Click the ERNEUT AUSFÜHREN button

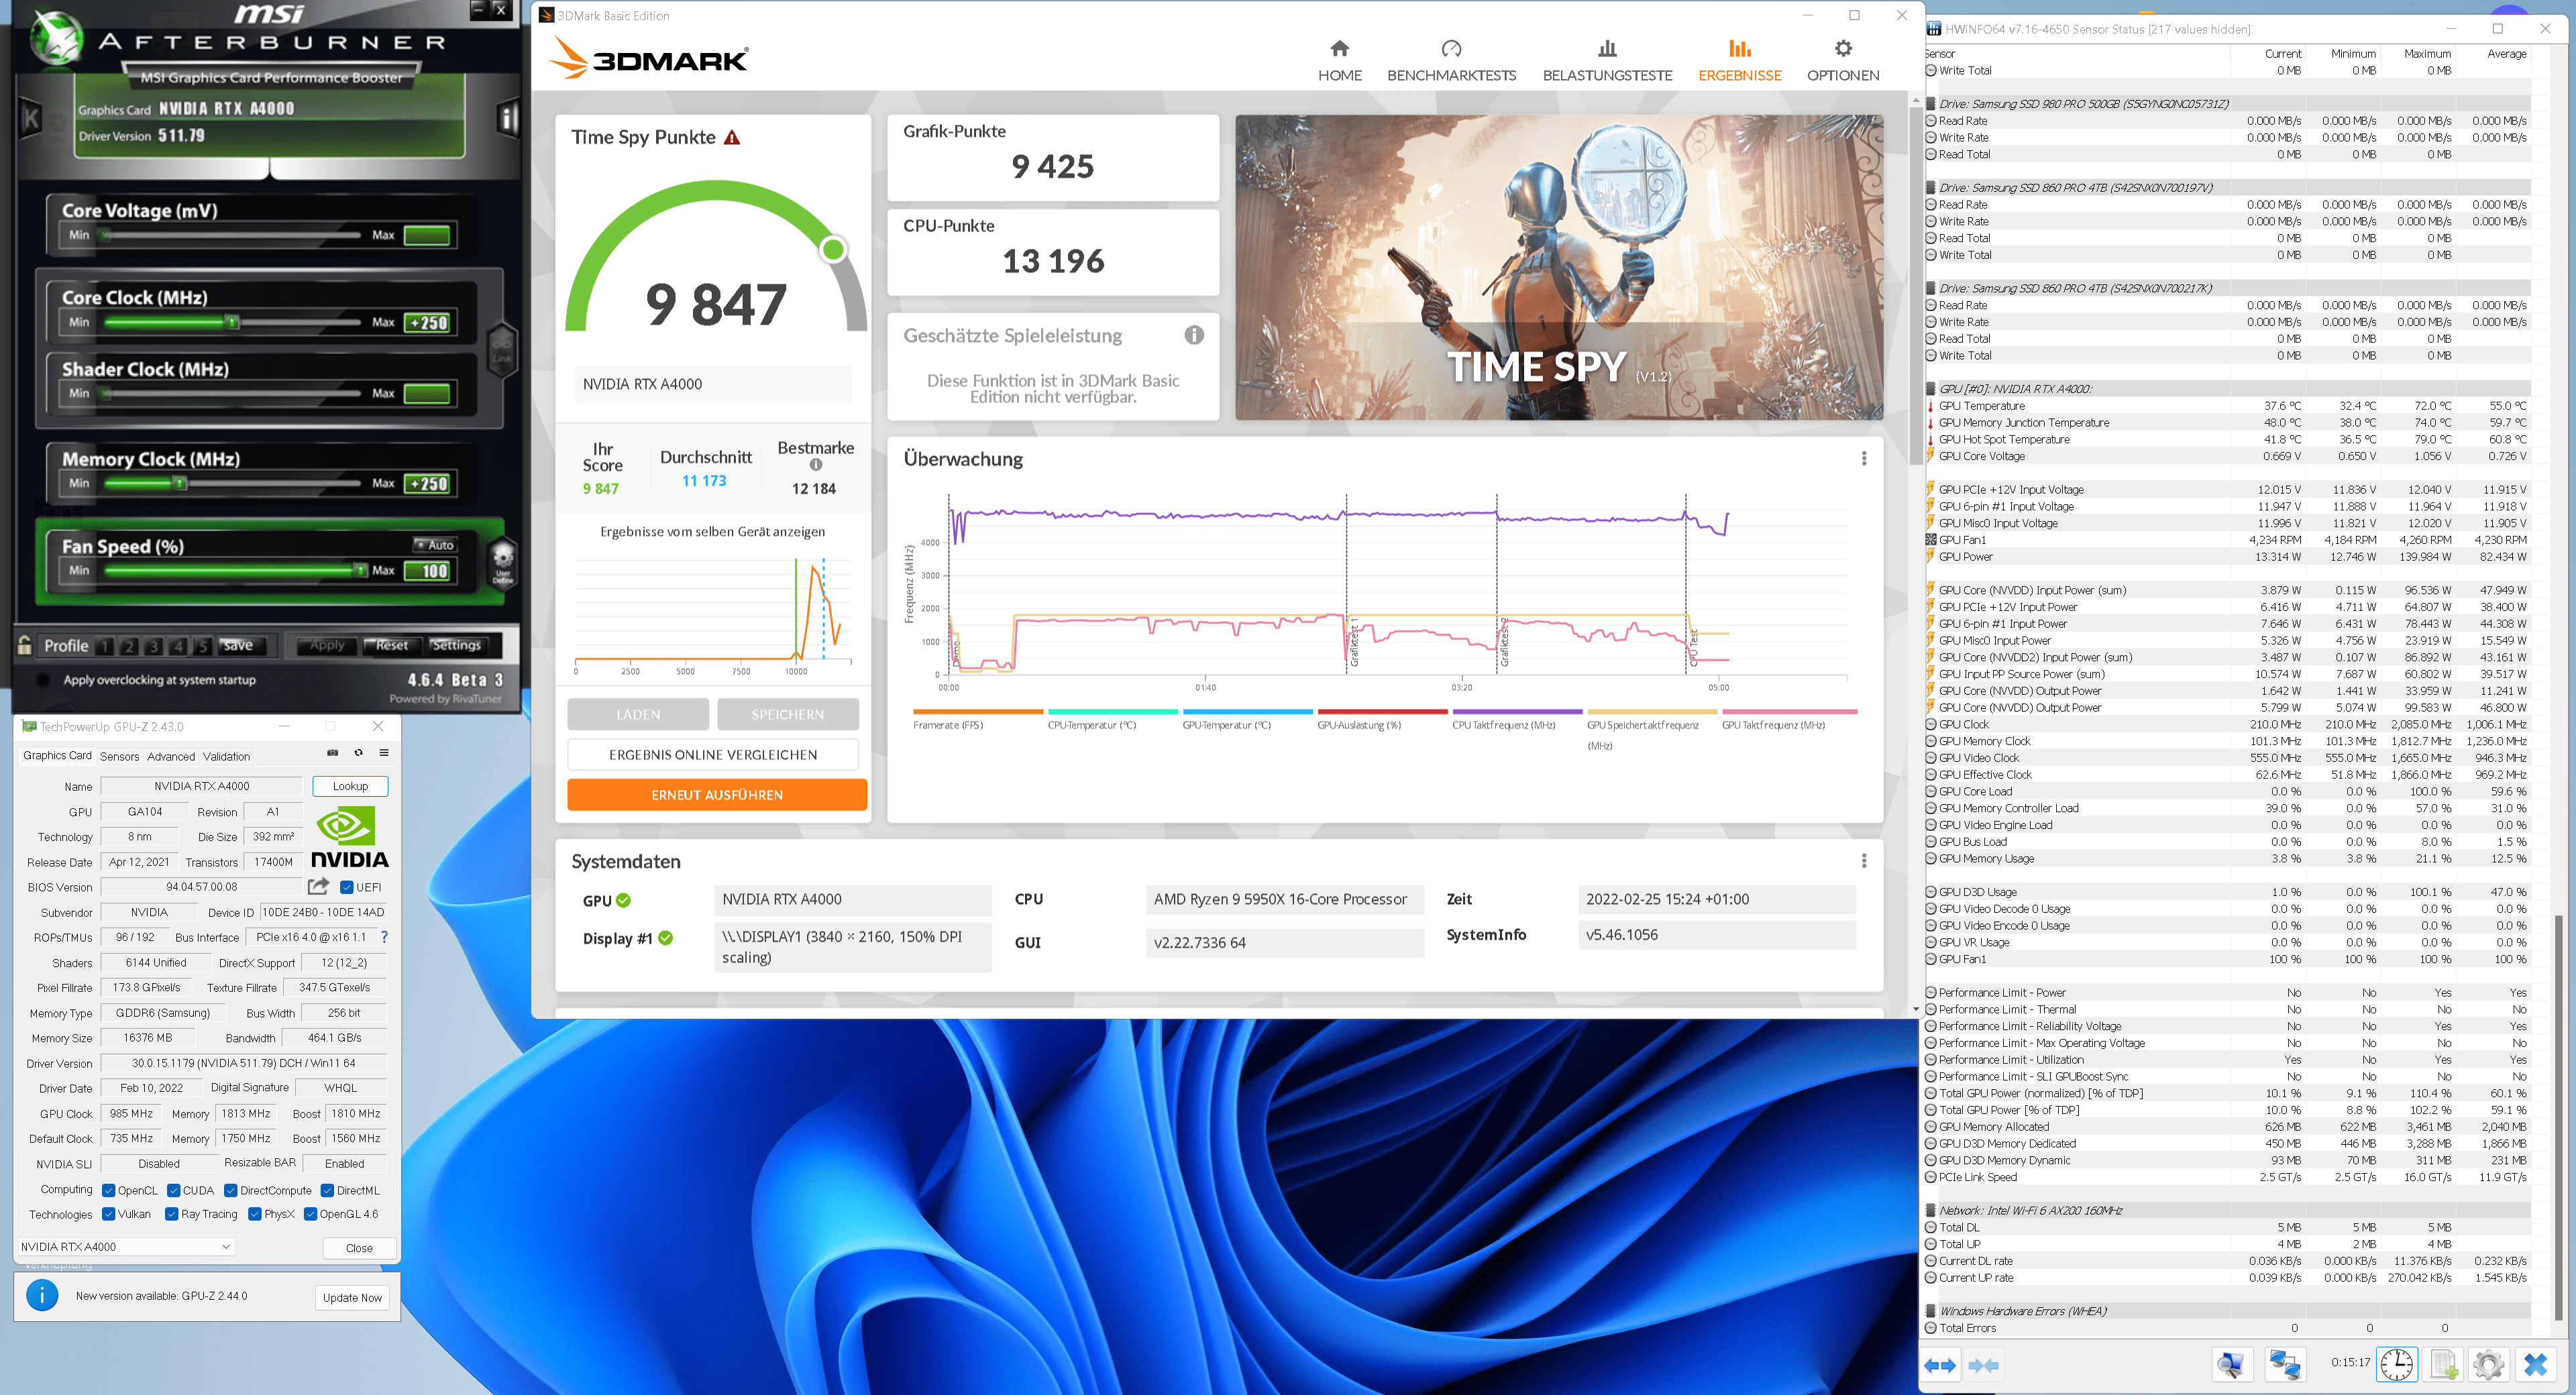[x=717, y=794]
